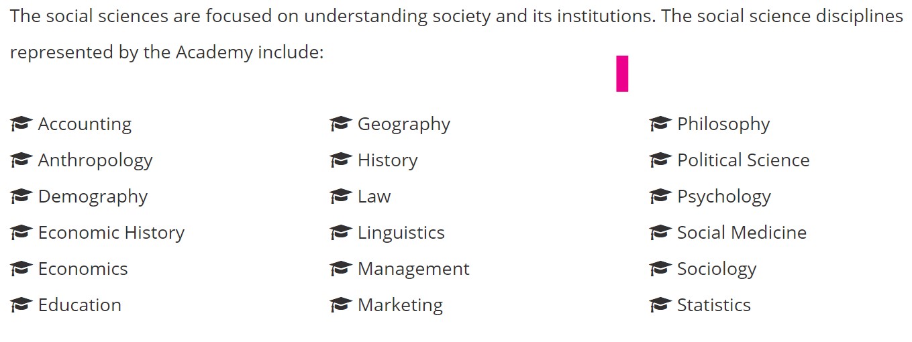
Task: Click the Management discipline text
Action: pyautogui.click(x=413, y=269)
